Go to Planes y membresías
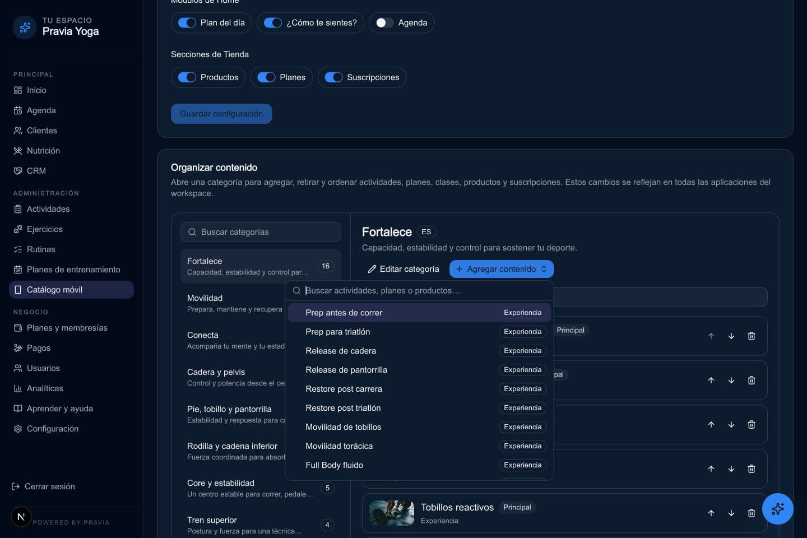The image size is (807, 538). coord(71,328)
